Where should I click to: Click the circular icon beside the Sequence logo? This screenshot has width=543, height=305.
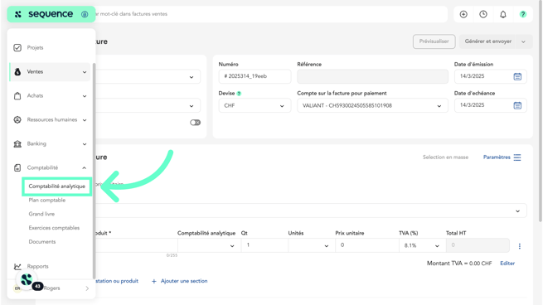coord(85,14)
